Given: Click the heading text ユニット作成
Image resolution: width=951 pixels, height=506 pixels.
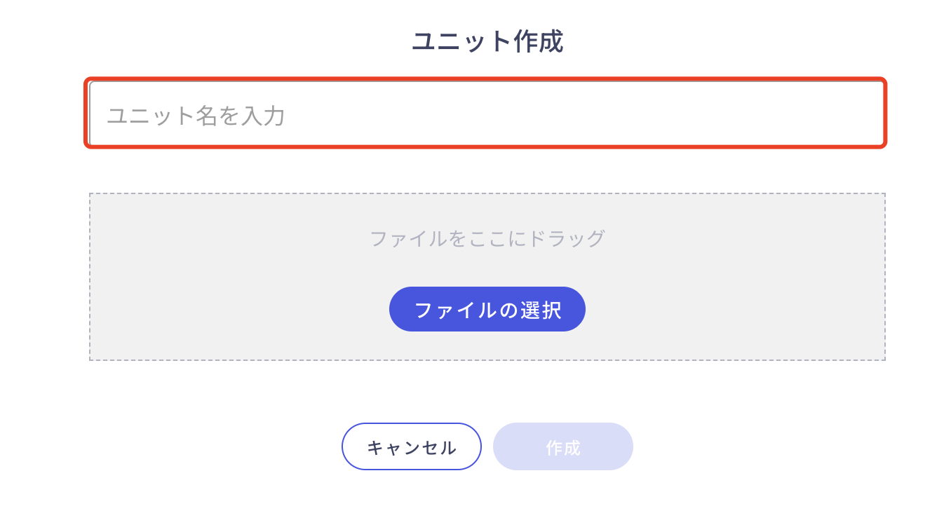Looking at the screenshot, I should (487, 41).
